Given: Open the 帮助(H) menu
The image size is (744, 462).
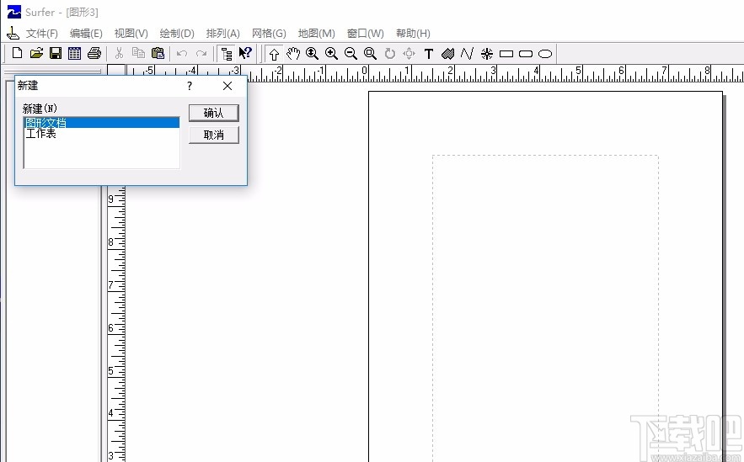Looking at the screenshot, I should point(413,33).
